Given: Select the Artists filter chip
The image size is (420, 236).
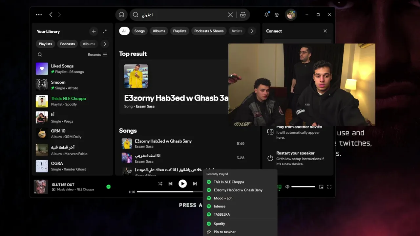Looking at the screenshot, I should tap(237, 31).
